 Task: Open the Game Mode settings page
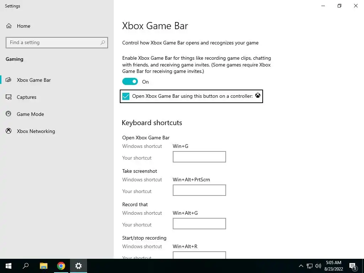[x=57, y=114]
